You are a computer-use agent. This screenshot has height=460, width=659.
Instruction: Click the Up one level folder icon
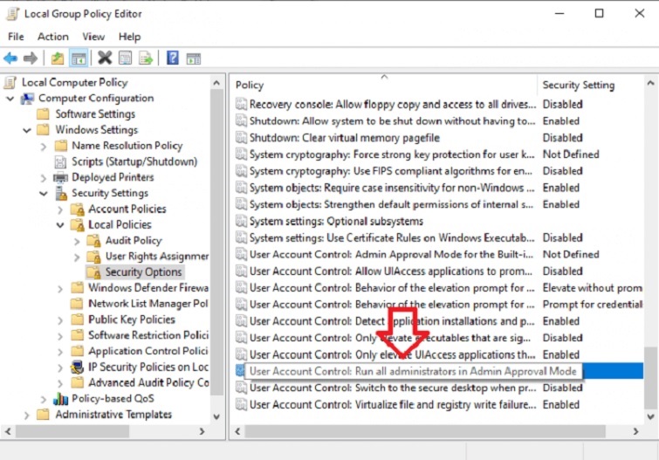[57, 58]
